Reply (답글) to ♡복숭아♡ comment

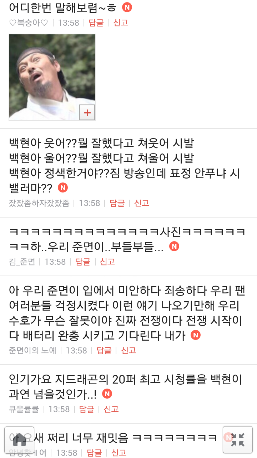(96, 23)
